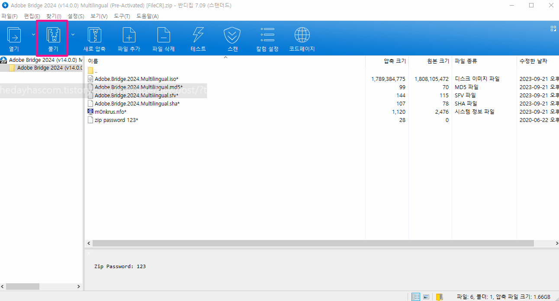
Task: Click 디스크 이미지 파일 type cell
Action: (x=477, y=79)
